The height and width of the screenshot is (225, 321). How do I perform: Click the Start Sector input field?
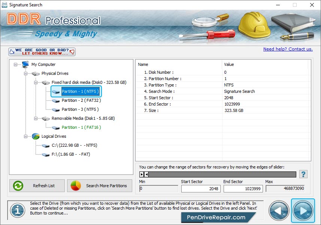[x=201, y=189]
